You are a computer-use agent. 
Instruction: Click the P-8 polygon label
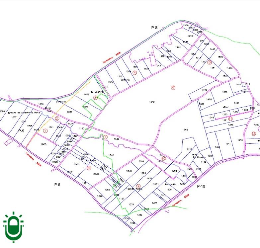[154, 28]
